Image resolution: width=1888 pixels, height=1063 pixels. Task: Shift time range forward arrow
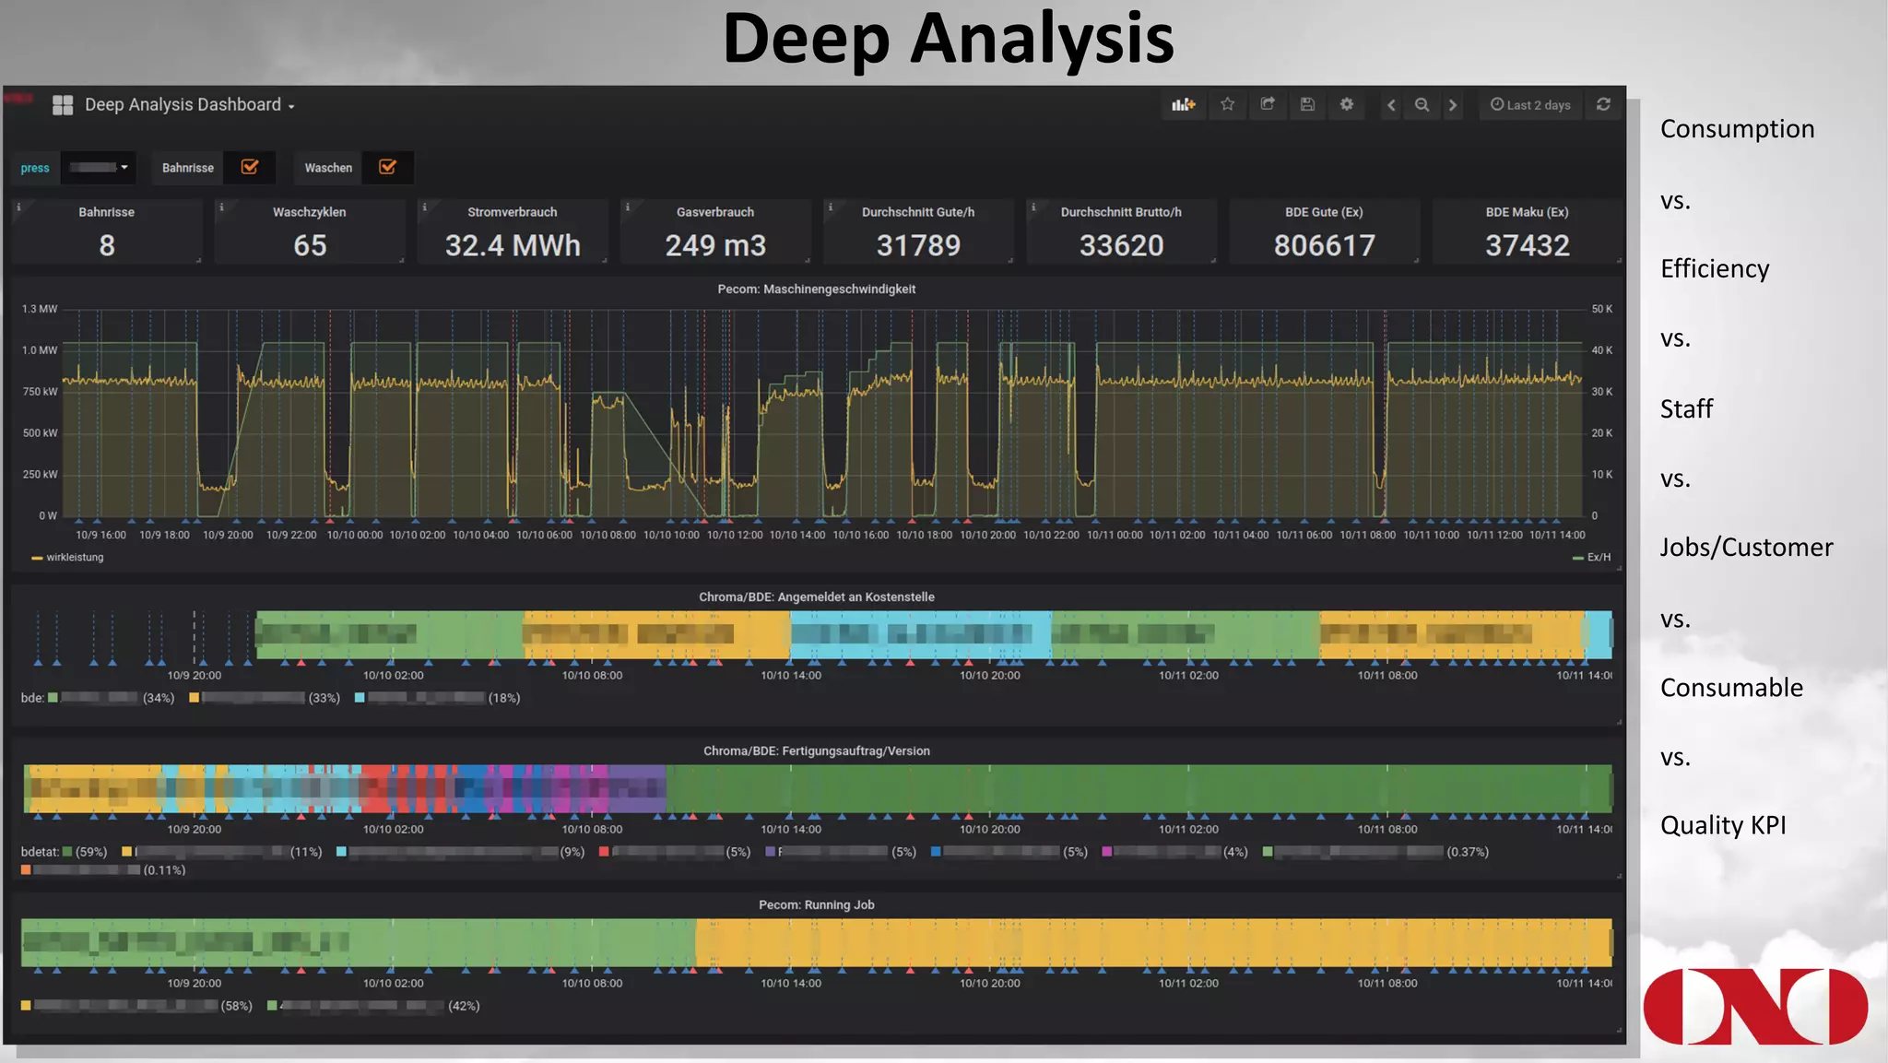[1453, 105]
